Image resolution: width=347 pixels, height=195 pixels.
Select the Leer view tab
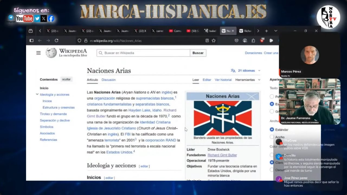[x=196, y=80]
